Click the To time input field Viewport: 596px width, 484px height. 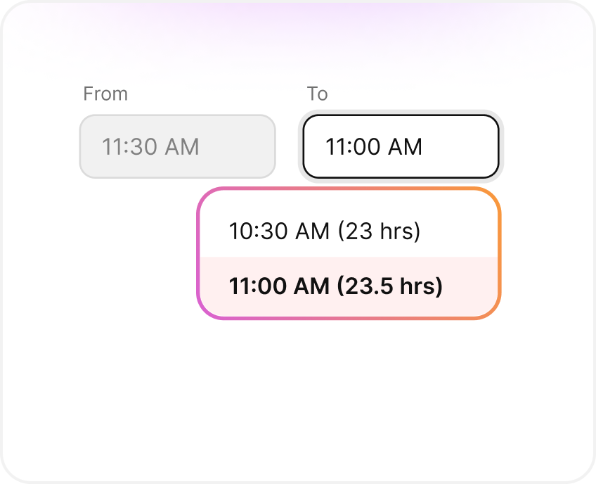pyautogui.click(x=401, y=146)
